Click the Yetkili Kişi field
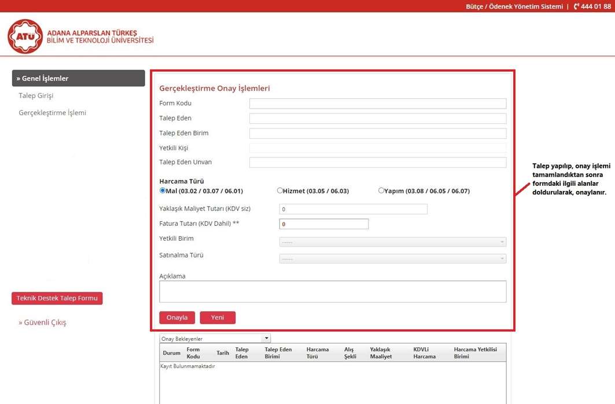Viewport: 615px width, 404px height. [x=378, y=148]
